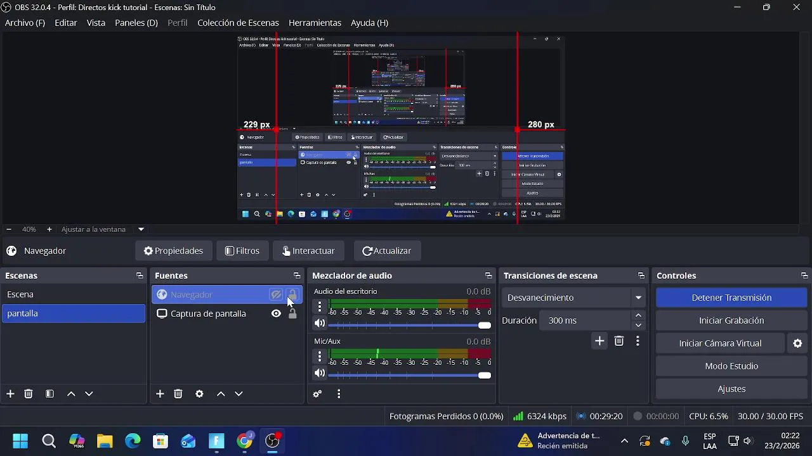
Task: Open Google Chrome from taskbar
Action: [244, 441]
